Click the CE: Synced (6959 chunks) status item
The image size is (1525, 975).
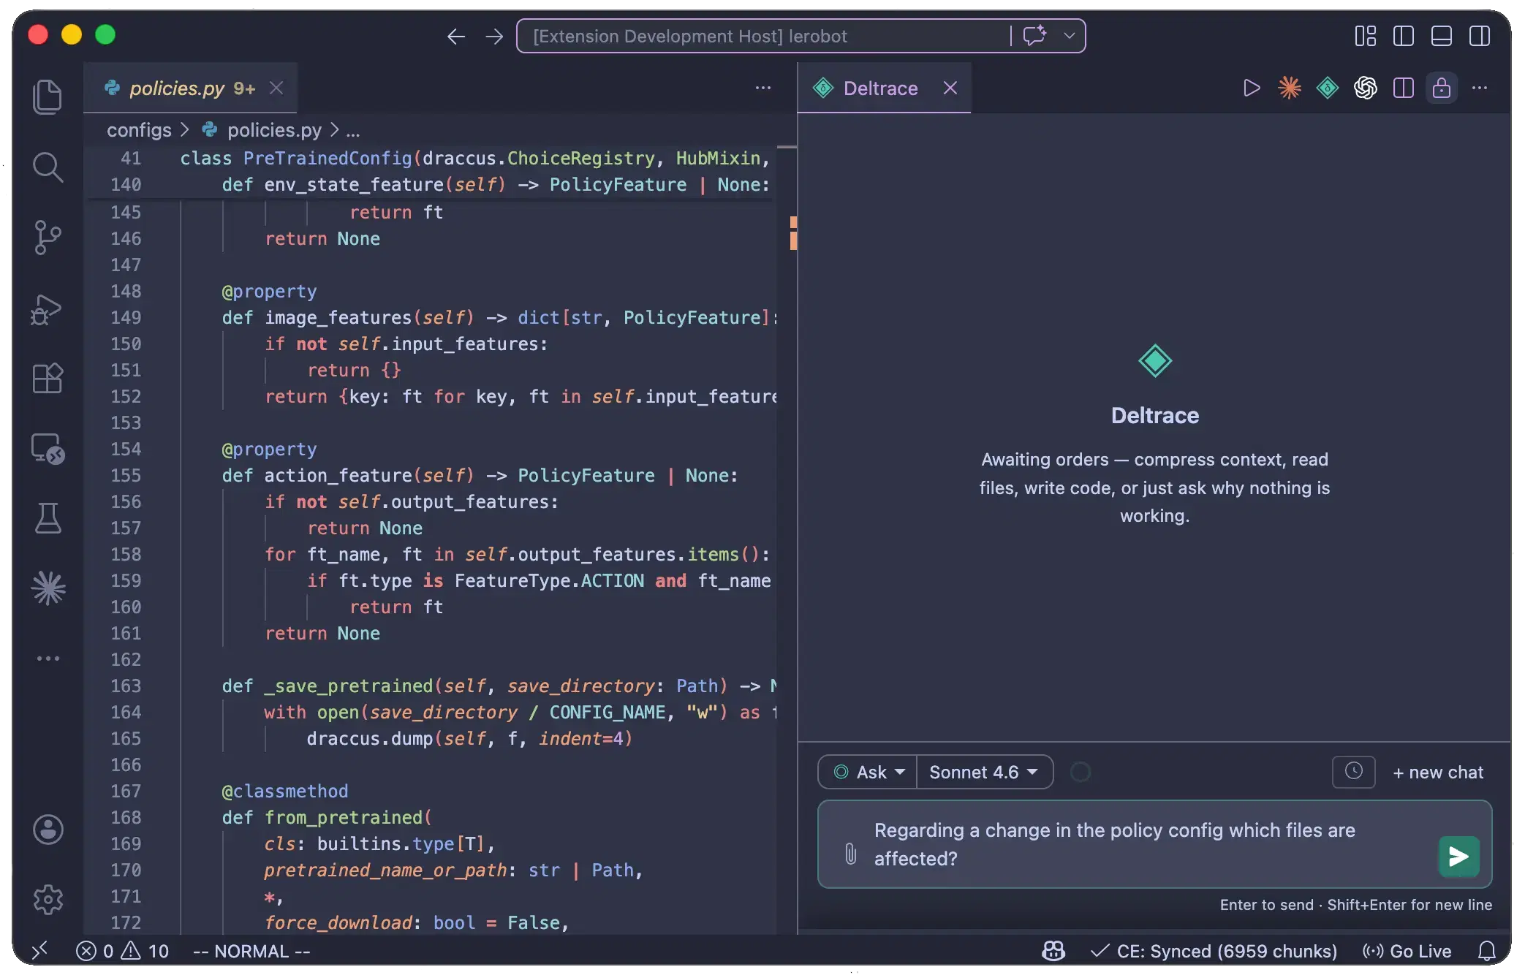click(1214, 951)
